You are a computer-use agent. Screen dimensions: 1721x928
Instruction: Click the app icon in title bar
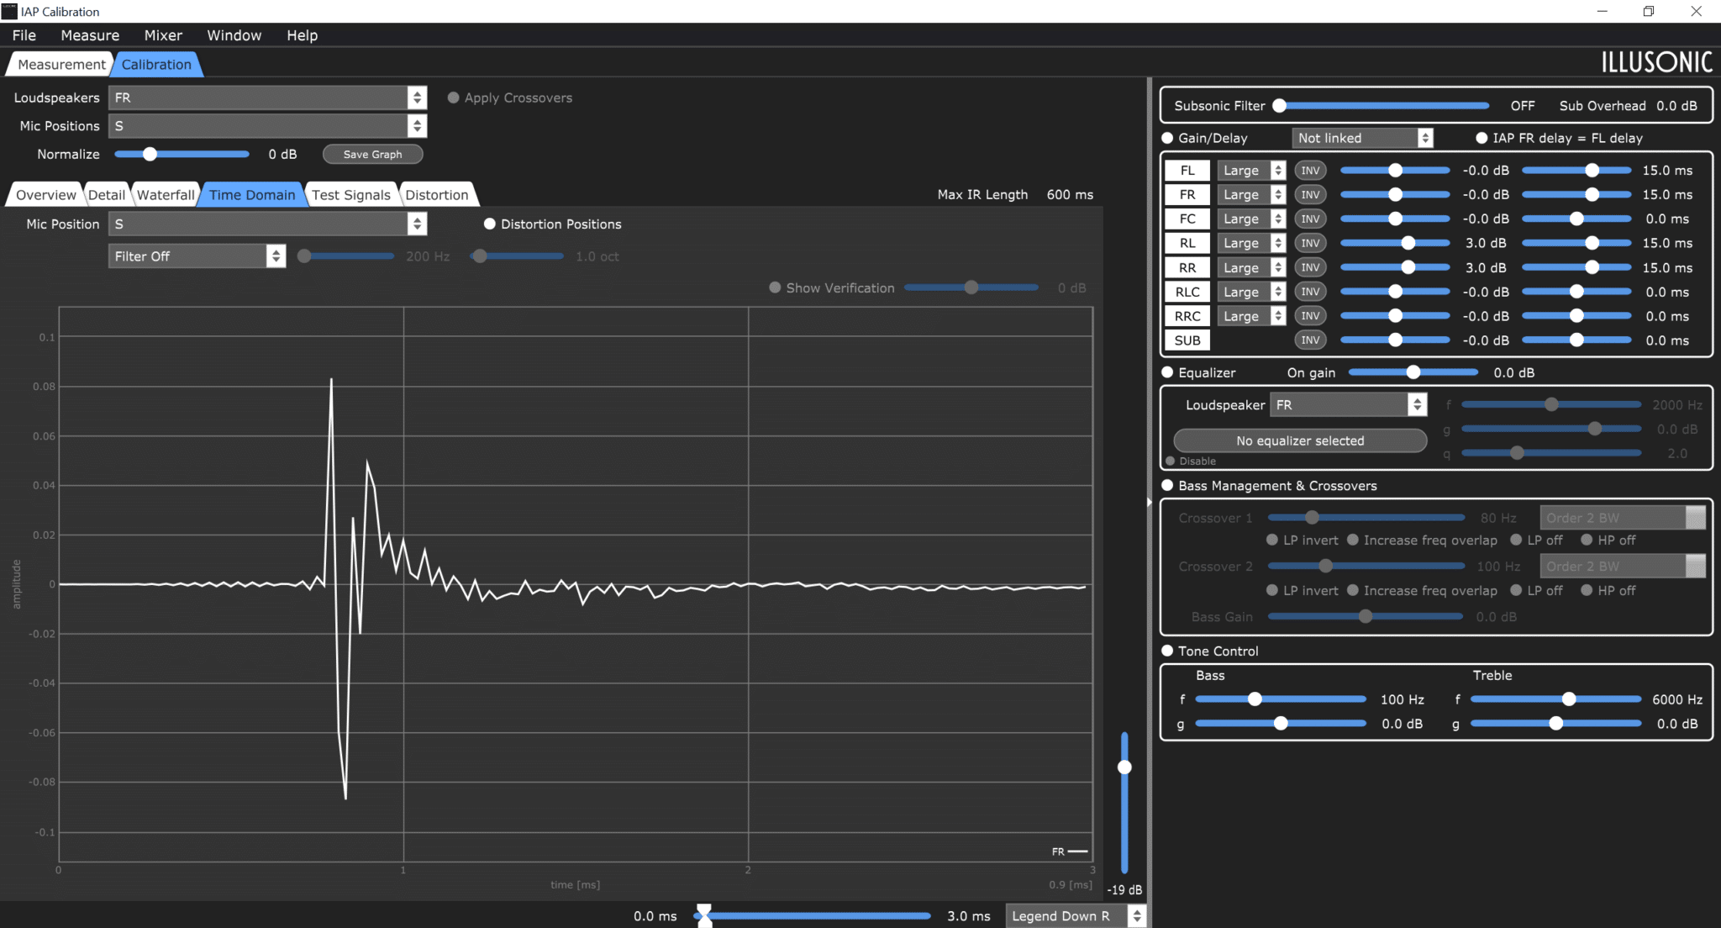tap(9, 11)
